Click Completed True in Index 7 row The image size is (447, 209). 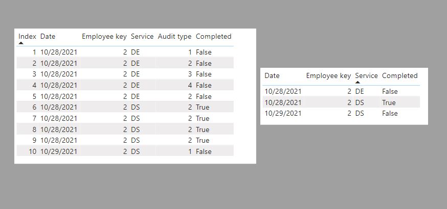pos(203,118)
